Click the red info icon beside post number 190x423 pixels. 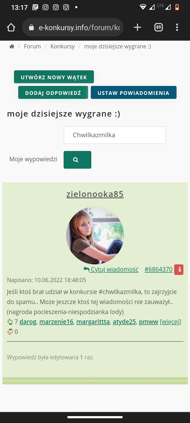click(x=179, y=270)
